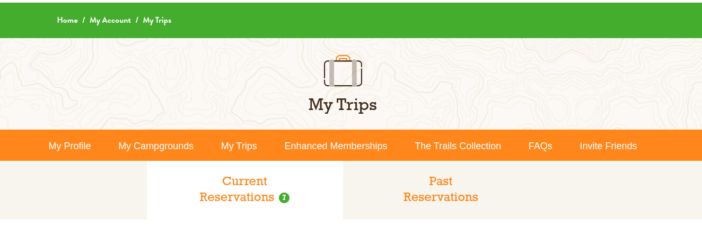This screenshot has height=228, width=702.
Task: Select the My Trips breadcrumb item
Action: click(157, 20)
